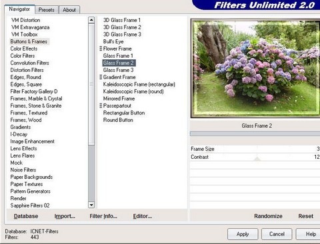Click the Flower Frame group icon
Viewport: 320px width, 244px height.
[x=101, y=49]
